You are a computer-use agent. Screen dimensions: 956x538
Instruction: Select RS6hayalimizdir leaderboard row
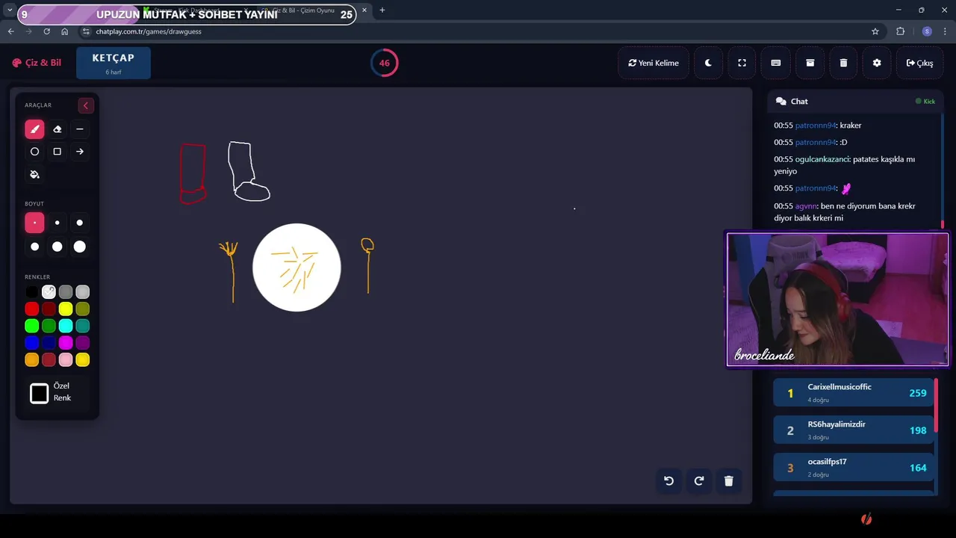click(854, 430)
